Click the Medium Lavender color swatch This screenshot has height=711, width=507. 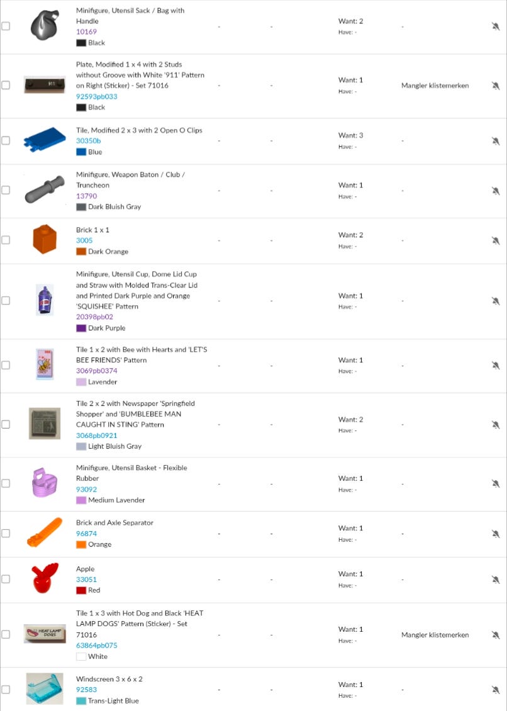click(x=81, y=500)
